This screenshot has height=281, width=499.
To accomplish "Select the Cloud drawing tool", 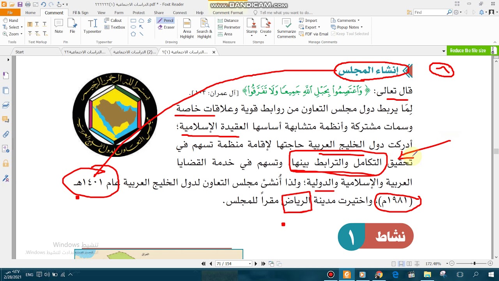I will point(141,21).
